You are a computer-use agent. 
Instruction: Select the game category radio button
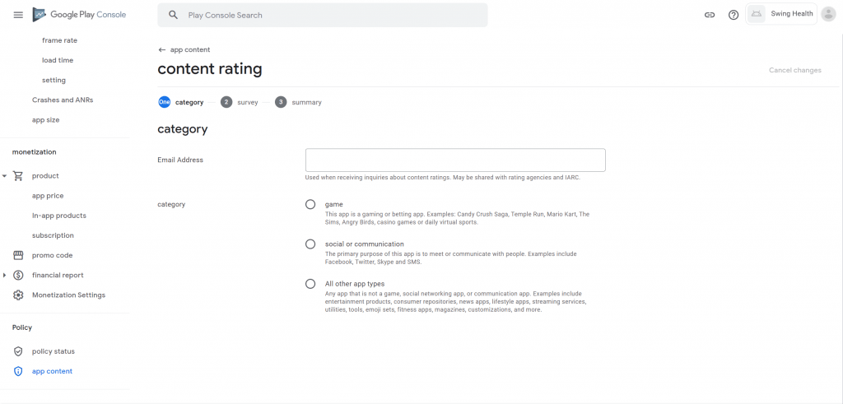pos(310,204)
